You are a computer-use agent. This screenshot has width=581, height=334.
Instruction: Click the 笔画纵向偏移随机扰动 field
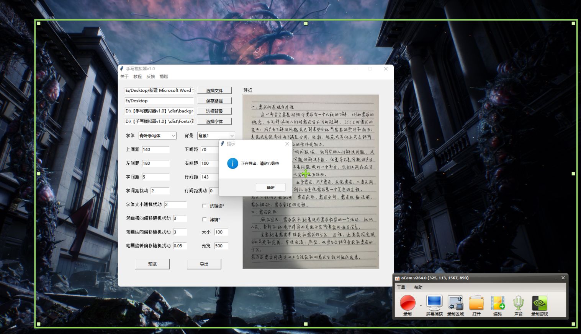(x=180, y=232)
